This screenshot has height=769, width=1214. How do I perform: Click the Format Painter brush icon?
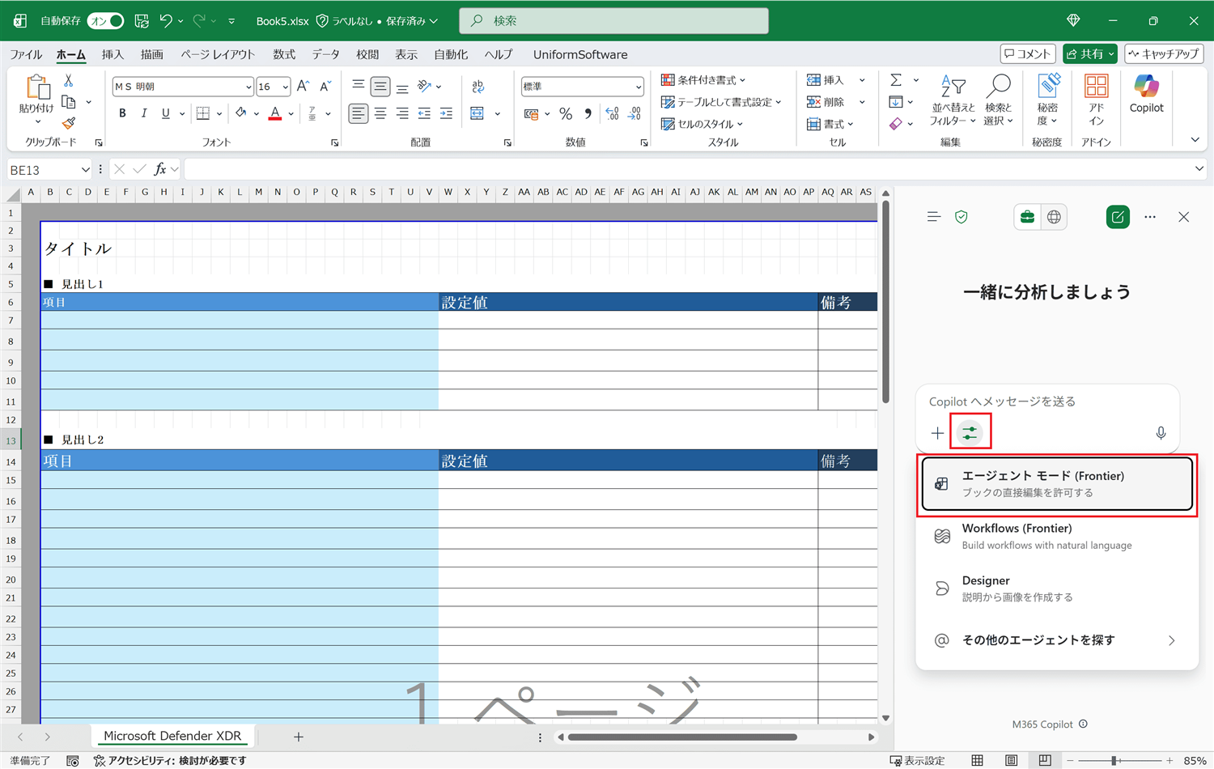click(68, 123)
